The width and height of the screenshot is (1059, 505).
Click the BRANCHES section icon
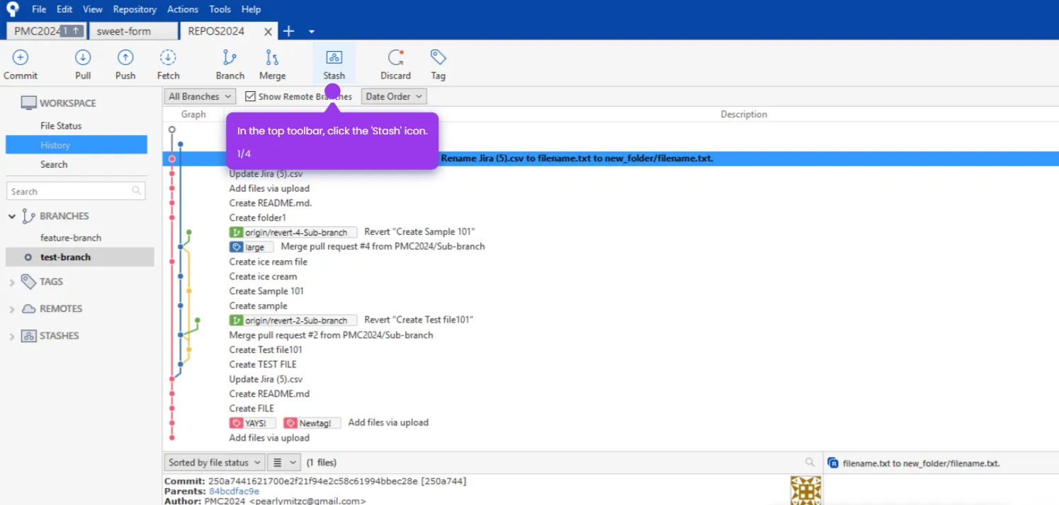(x=28, y=216)
